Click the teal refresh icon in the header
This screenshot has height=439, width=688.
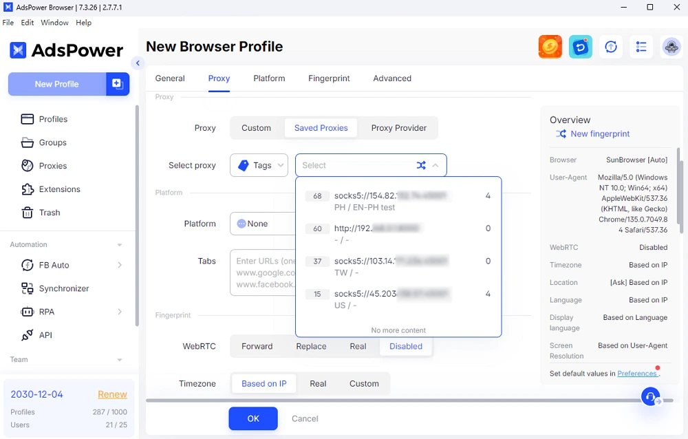(x=581, y=47)
